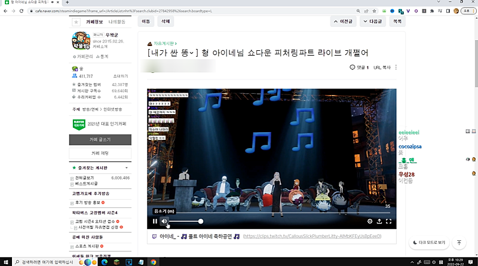
Task: Click the star favorite icon beside 카페정보
Action: 76,22
